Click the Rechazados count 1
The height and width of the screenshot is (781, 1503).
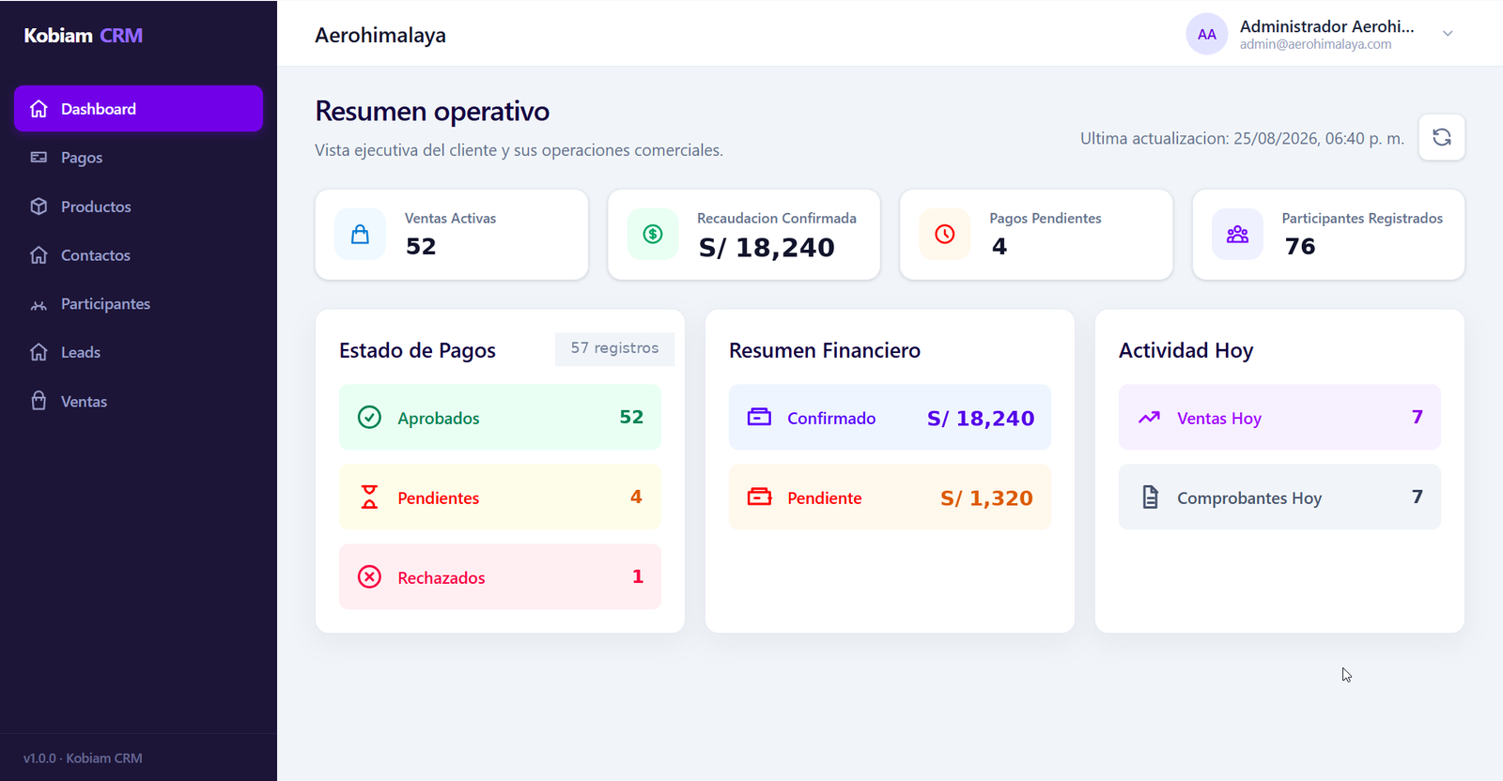638,576
